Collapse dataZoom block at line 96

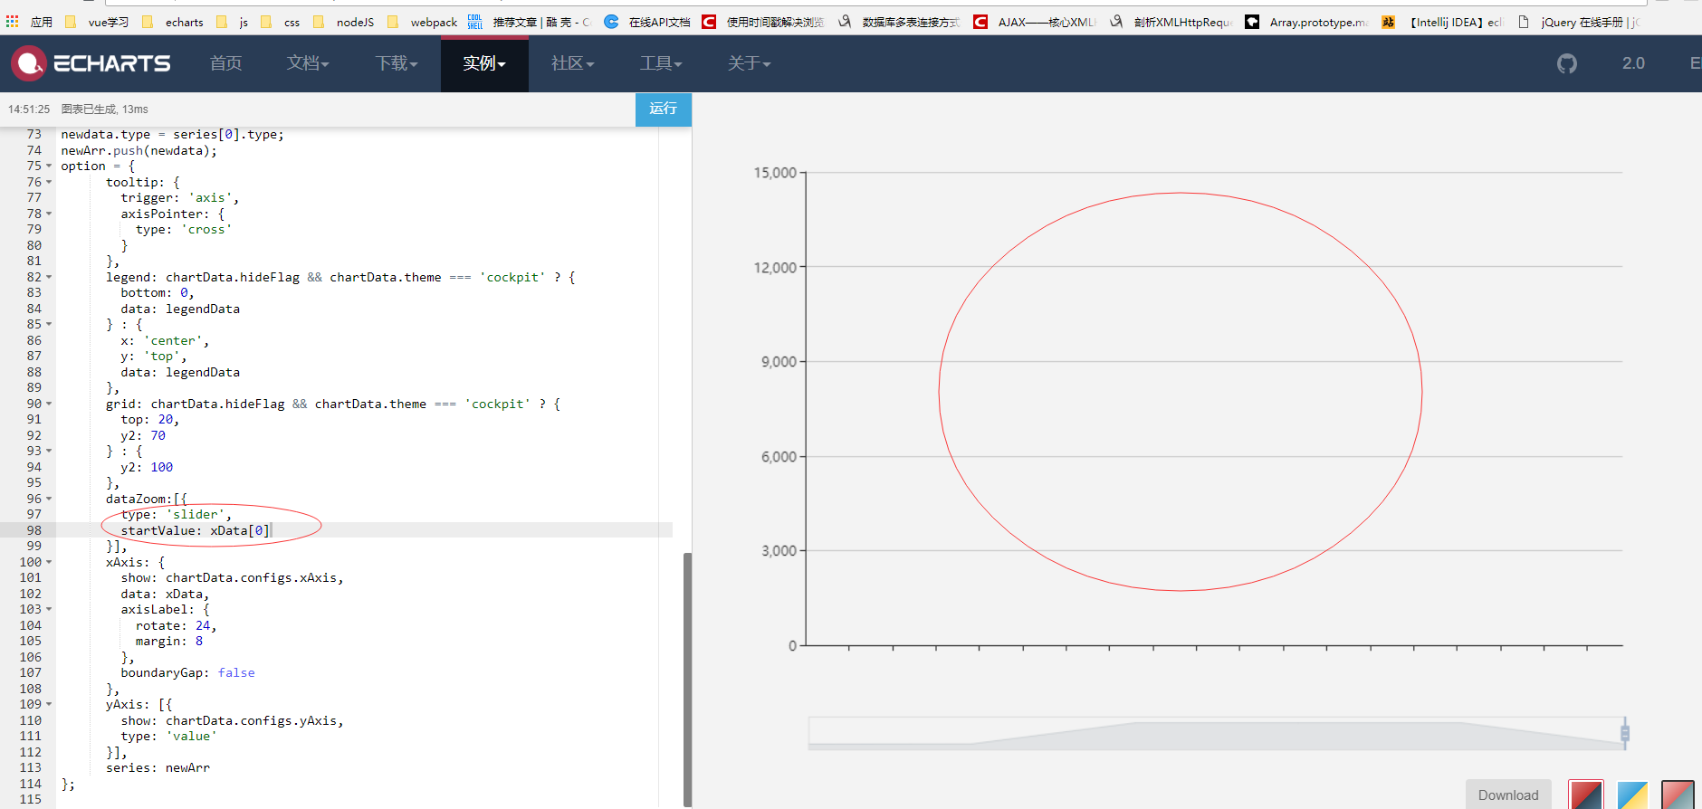49,499
